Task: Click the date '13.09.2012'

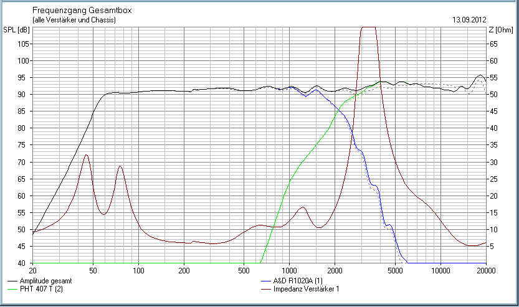Action: point(469,20)
